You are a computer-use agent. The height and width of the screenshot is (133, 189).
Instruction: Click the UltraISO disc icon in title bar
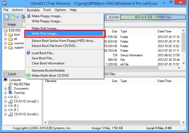pyautogui.click(x=5, y=3)
